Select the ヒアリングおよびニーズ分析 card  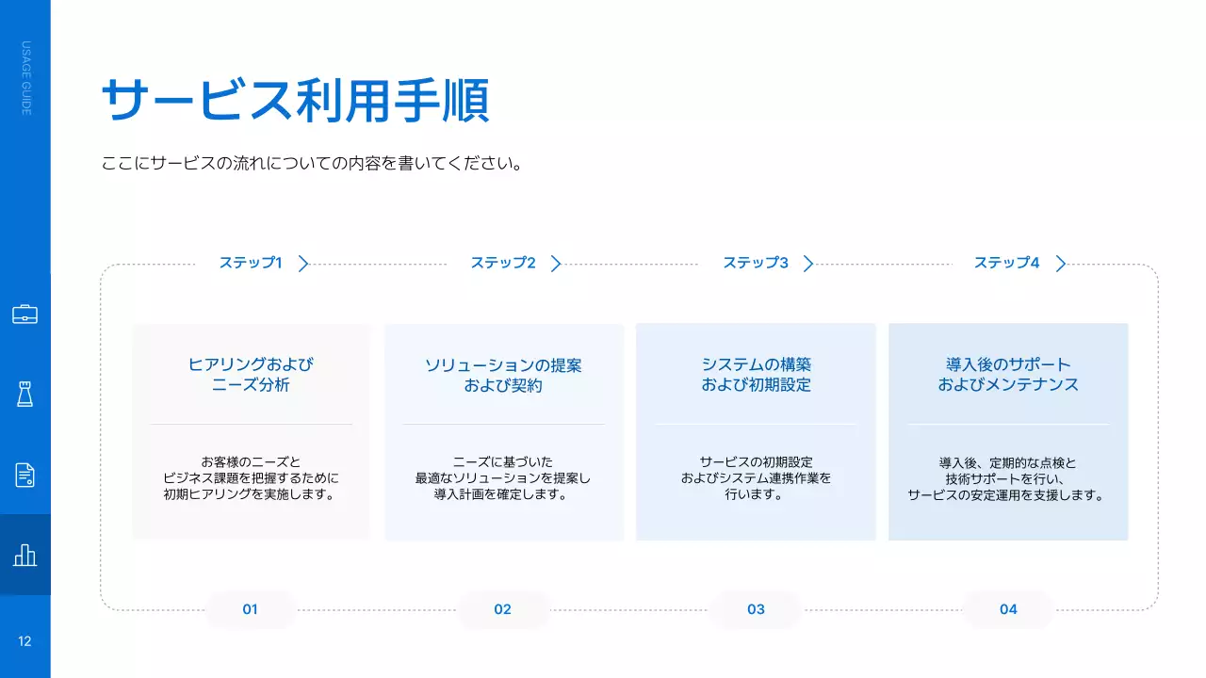(251, 431)
